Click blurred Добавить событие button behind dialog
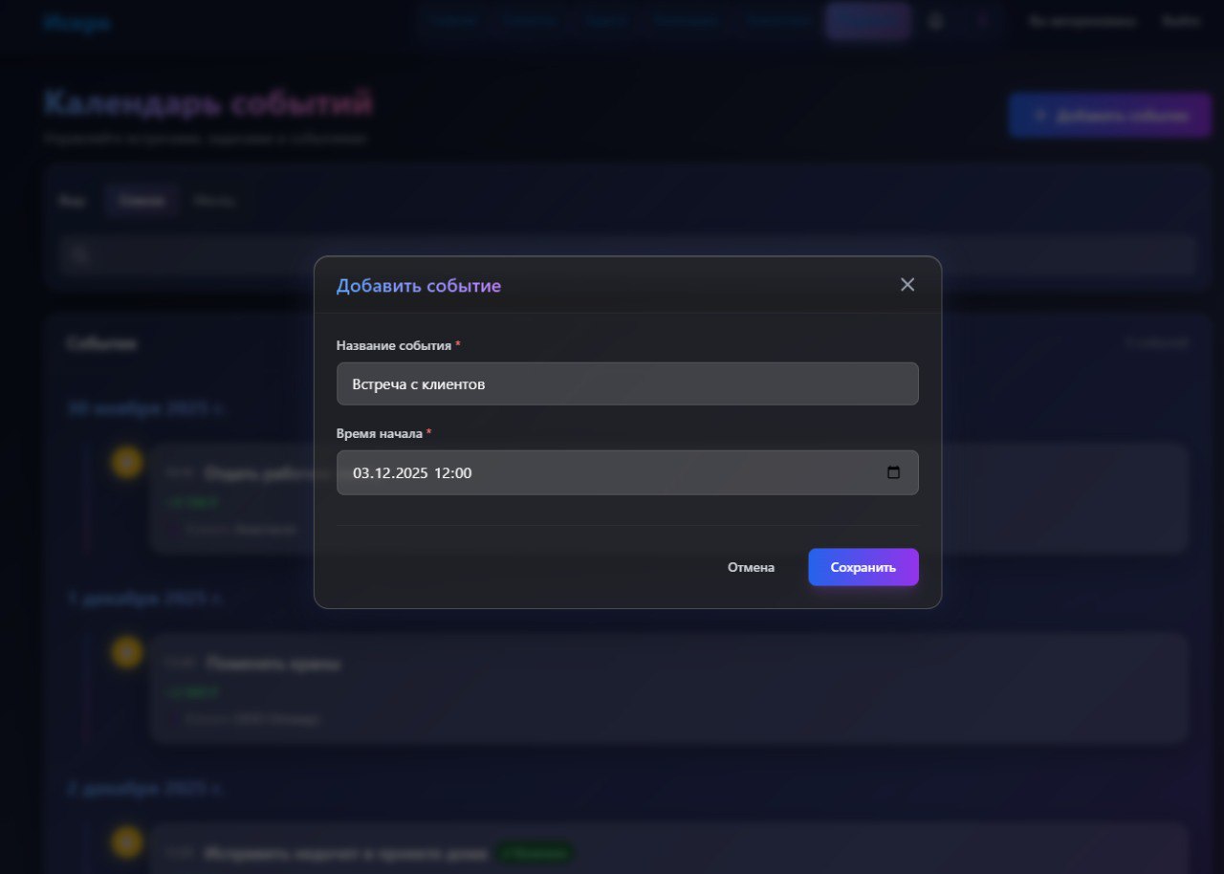The width and height of the screenshot is (1224, 874). 1109,116
